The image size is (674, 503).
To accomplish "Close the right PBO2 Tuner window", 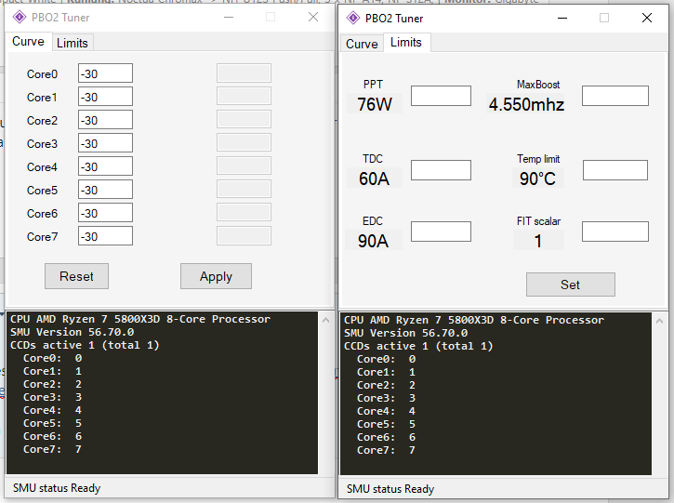I will pos(647,18).
